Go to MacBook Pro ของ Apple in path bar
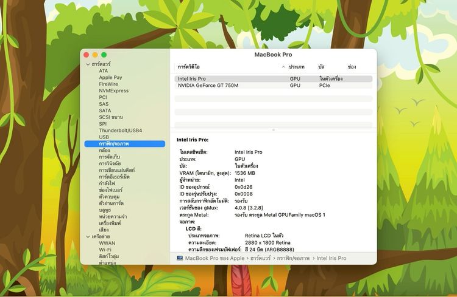457x297 pixels. [x=215, y=258]
